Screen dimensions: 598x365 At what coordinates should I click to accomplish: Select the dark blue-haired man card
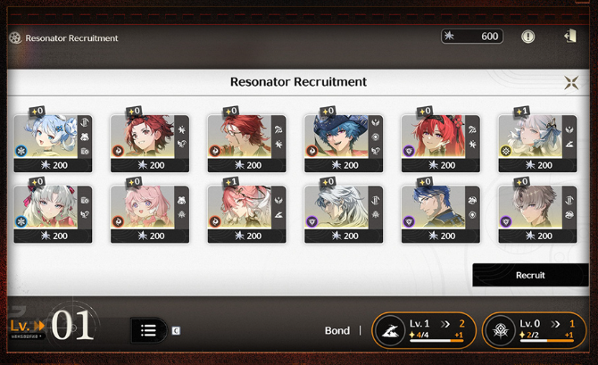[441, 214]
